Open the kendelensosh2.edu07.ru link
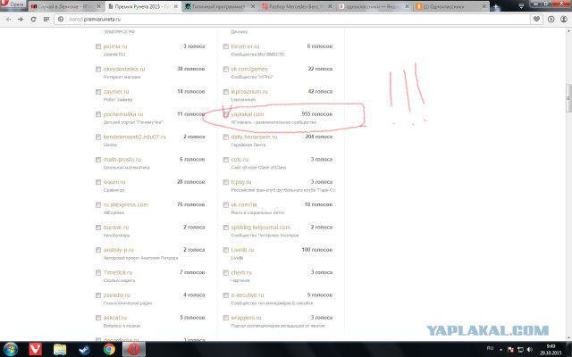Screen dimensions: 572x357 point(135,137)
